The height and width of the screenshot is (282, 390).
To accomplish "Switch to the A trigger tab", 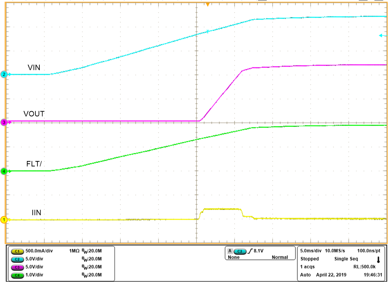I will click(x=229, y=251).
